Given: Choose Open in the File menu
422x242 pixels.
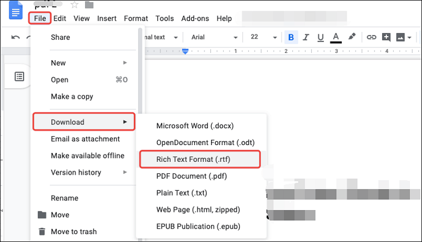Looking at the screenshot, I should coord(84,79).
